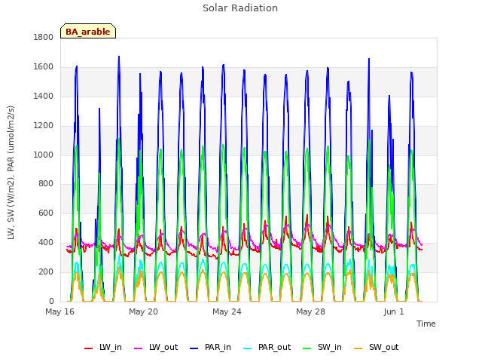
Task: Click the May 24 x-axis label
Action: (x=227, y=311)
